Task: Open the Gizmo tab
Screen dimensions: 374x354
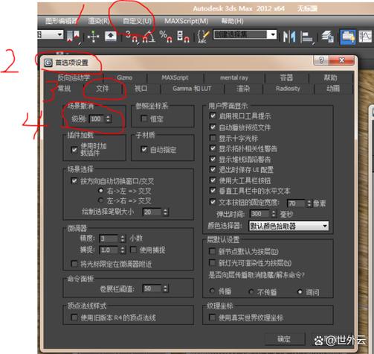Action: click(124, 78)
